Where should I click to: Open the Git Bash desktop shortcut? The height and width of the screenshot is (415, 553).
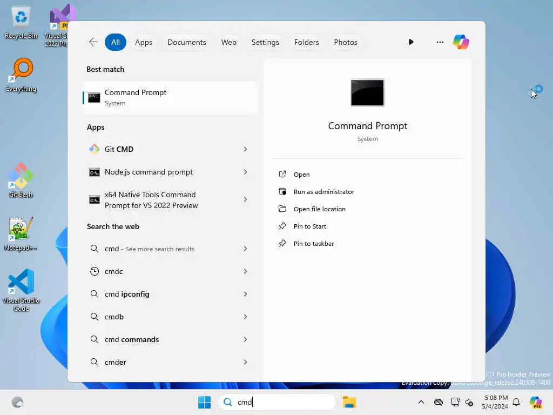21,180
